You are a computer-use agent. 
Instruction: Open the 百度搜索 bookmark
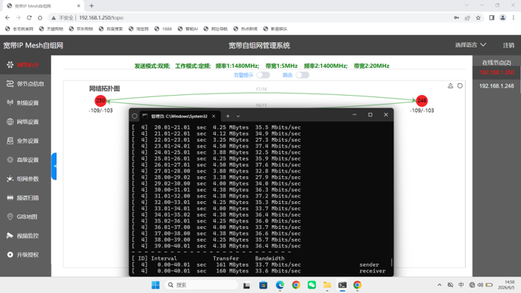pyautogui.click(x=111, y=29)
